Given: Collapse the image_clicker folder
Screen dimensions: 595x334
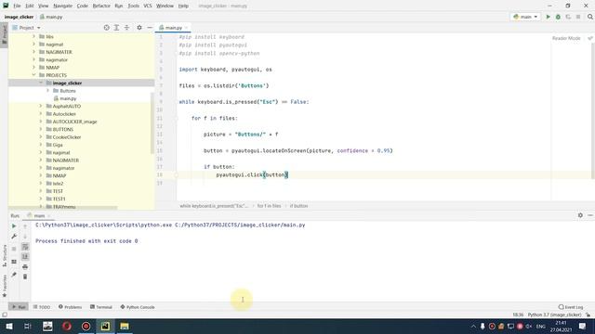Looking at the screenshot, I should coord(41,83).
